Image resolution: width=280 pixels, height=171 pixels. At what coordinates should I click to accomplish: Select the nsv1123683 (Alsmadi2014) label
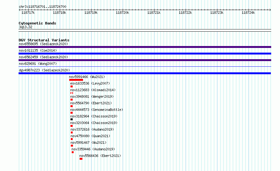pyautogui.click(x=93, y=90)
